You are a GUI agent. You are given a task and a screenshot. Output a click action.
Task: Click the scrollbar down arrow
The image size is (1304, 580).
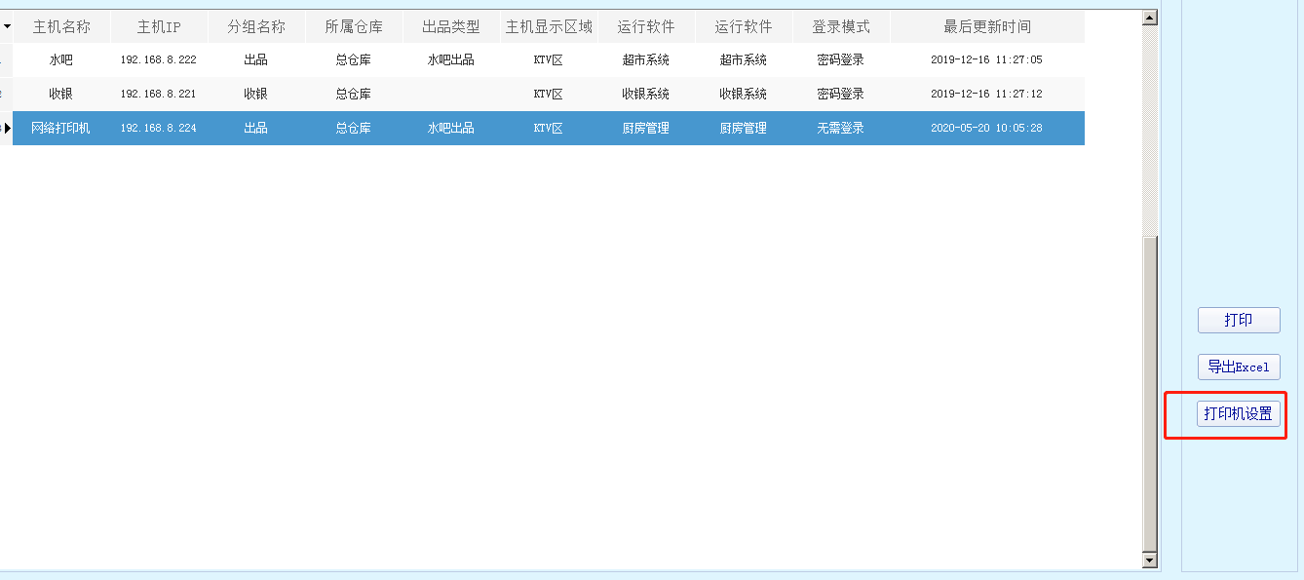coord(1150,561)
